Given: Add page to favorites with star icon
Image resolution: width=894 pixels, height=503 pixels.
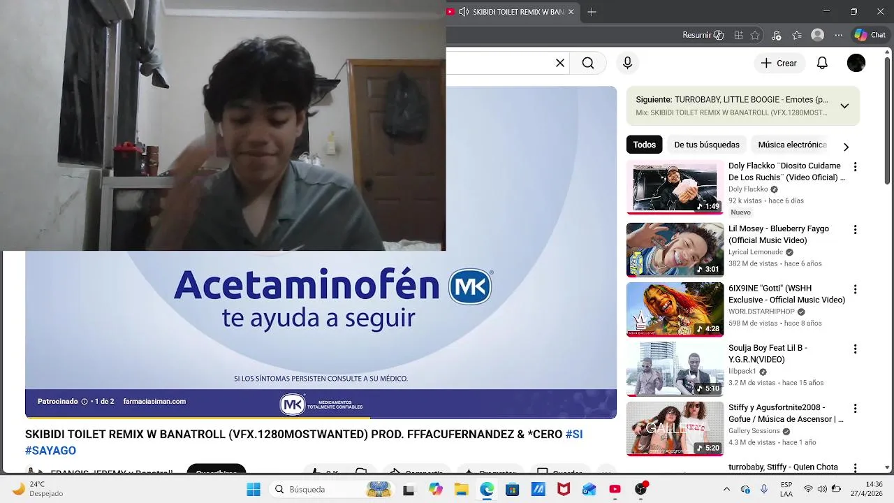Looking at the screenshot, I should 755,35.
